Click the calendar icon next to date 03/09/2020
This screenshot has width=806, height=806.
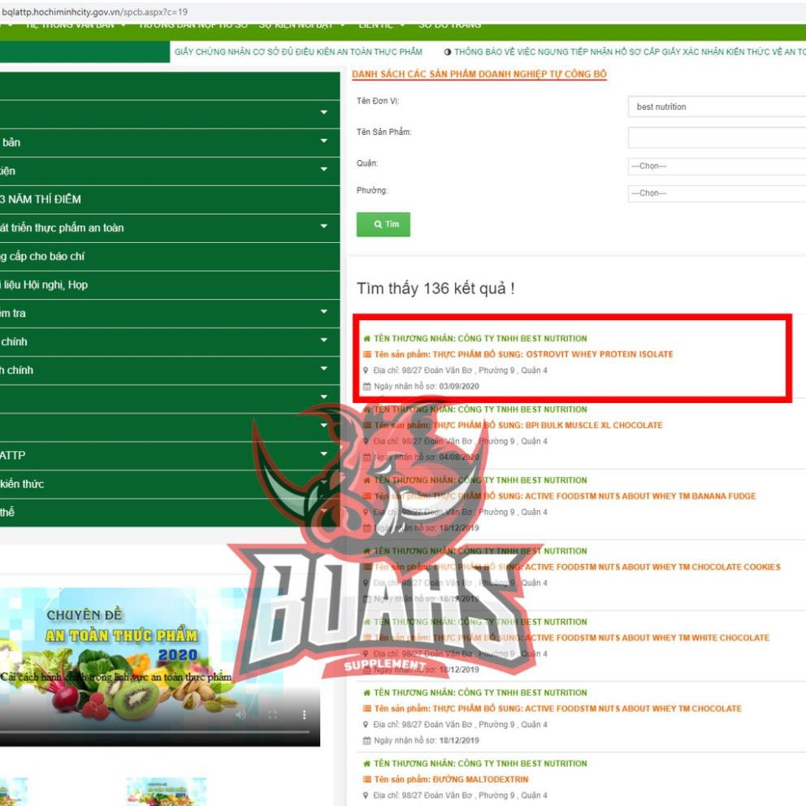tap(367, 386)
